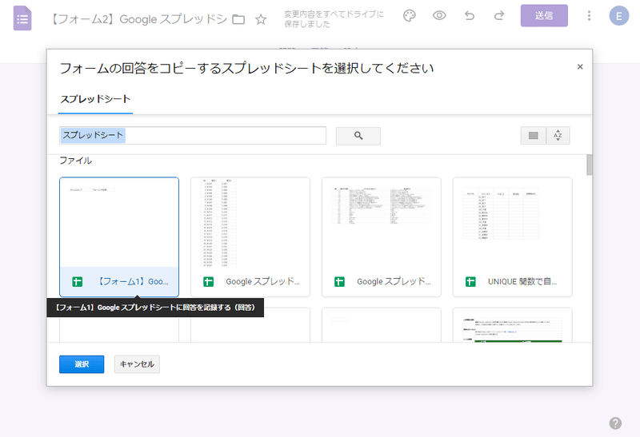Click Sheets icon beside UNIQUE 関数で自...
The width and height of the screenshot is (640, 437).
[x=470, y=282]
